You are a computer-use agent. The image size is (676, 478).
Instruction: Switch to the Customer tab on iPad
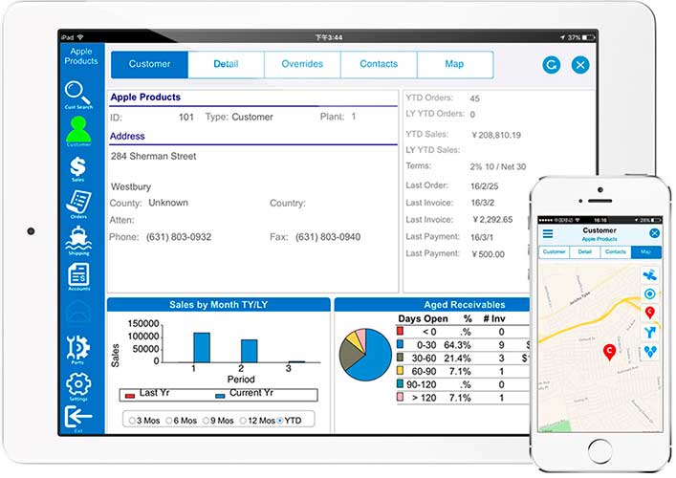pos(149,64)
